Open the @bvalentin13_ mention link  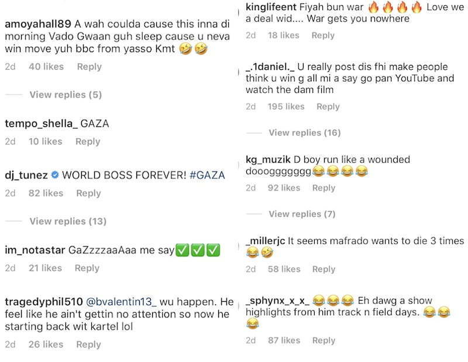(x=121, y=302)
